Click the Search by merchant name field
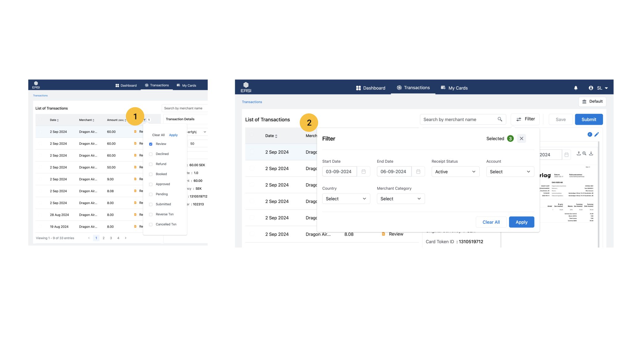The image size is (631, 355). (459, 120)
